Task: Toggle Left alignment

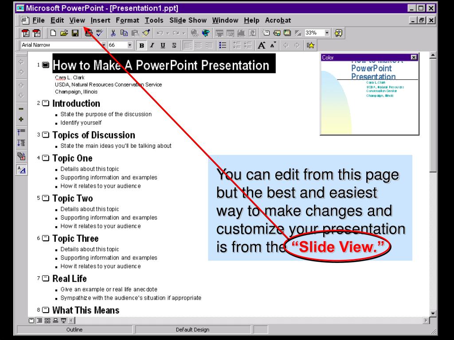Action: click(188, 46)
